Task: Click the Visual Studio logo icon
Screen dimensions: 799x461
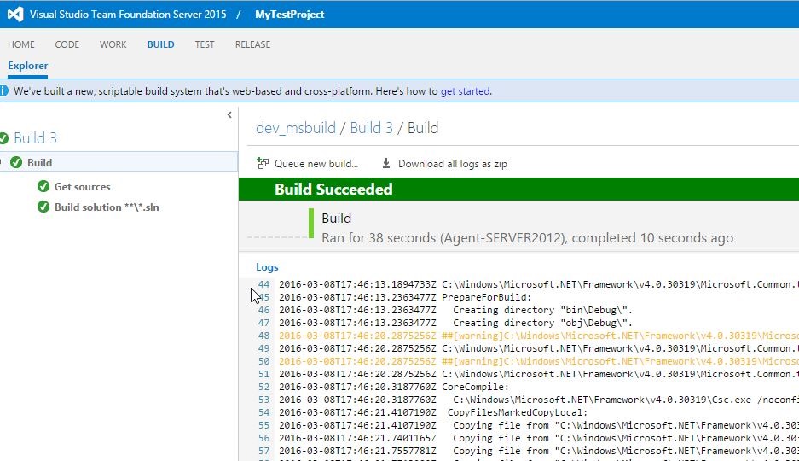Action: [15, 14]
